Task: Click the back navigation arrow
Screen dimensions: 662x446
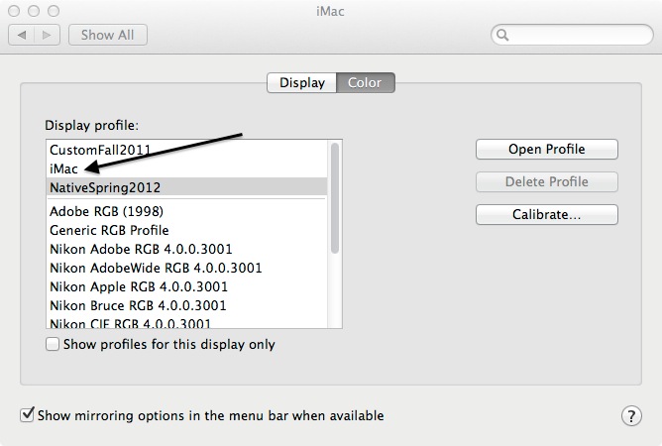Action: coord(22,35)
